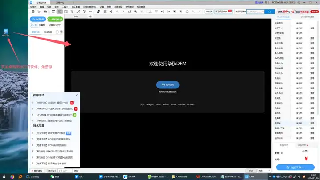Click the save icon in the toolbar
Screen dimensions: 320x180
tap(33, 12)
